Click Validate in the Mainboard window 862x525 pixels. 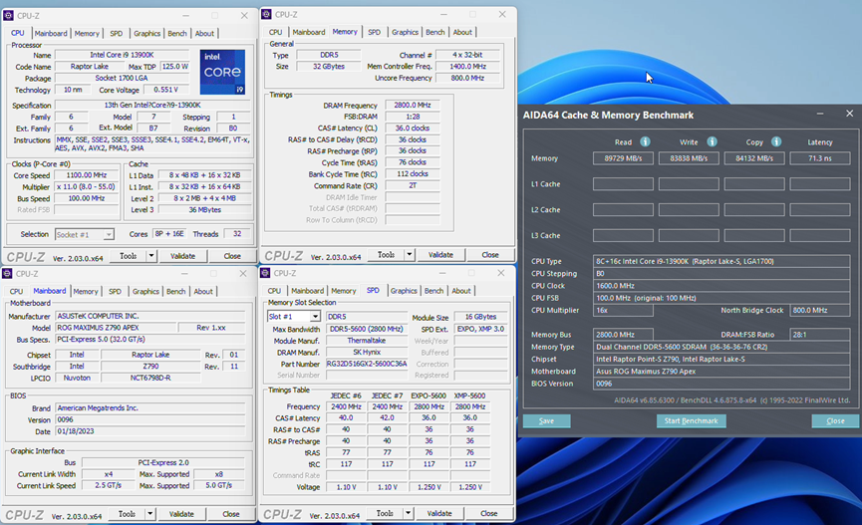point(181,514)
